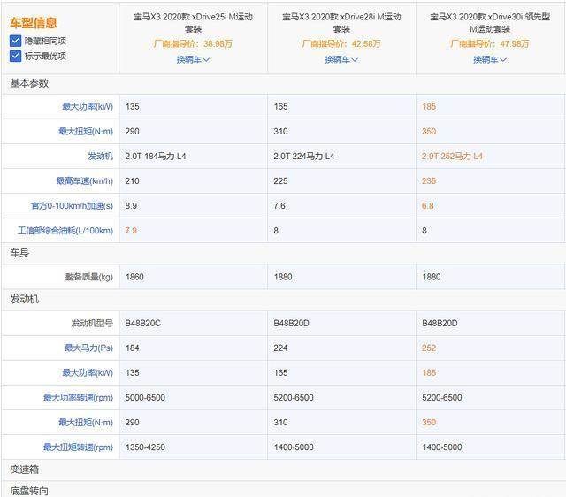The image size is (566, 497).
Task: Select 整备质量 value 1860
Action: point(134,277)
